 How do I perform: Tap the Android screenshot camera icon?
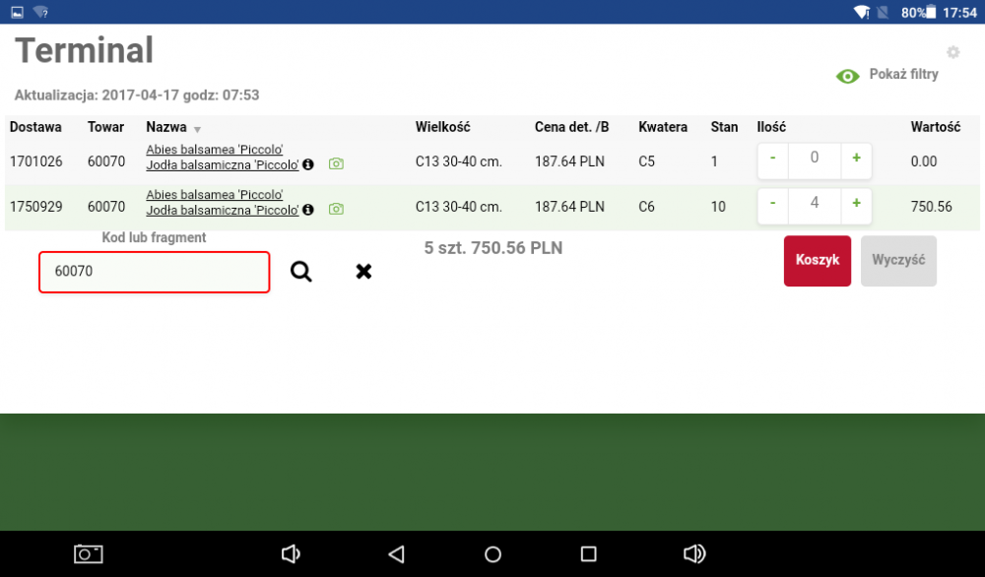(x=89, y=554)
